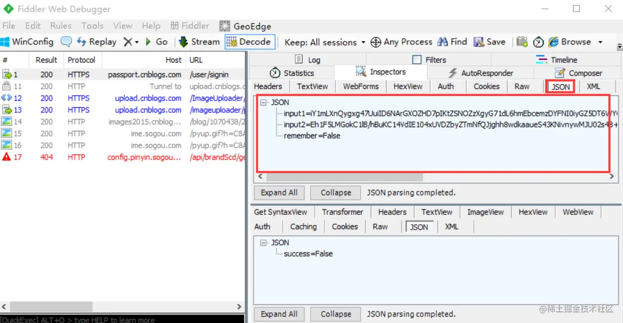Sort sessions by Result column header
The height and width of the screenshot is (323, 623).
tap(46, 60)
